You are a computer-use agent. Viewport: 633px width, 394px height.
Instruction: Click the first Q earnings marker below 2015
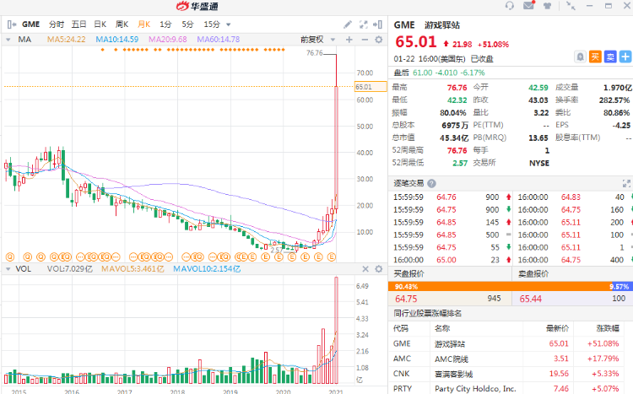click(10, 256)
